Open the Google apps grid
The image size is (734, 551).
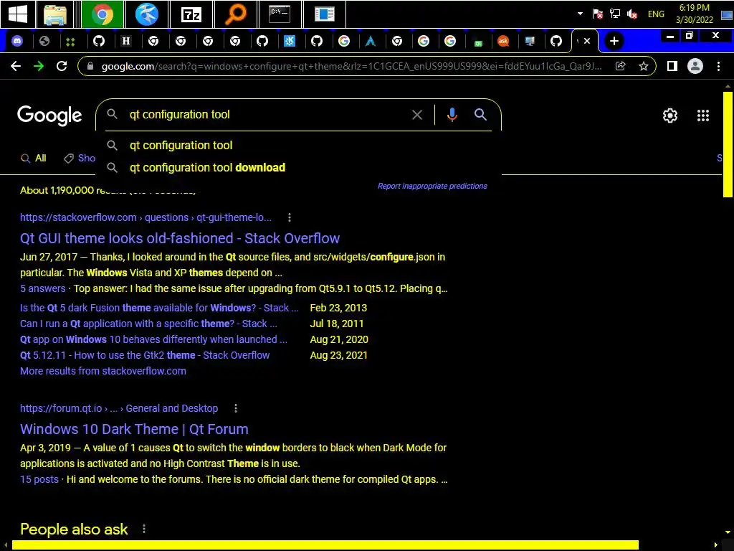[x=703, y=116]
